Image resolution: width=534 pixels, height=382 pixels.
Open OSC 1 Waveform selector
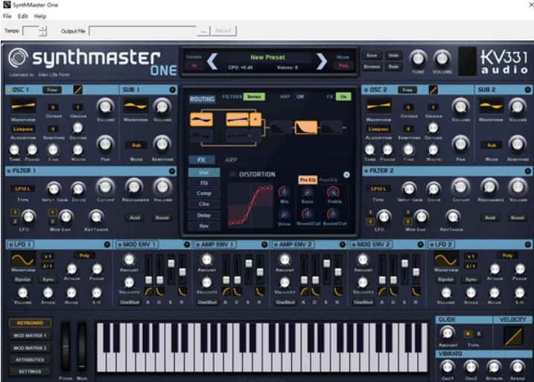click(x=23, y=106)
